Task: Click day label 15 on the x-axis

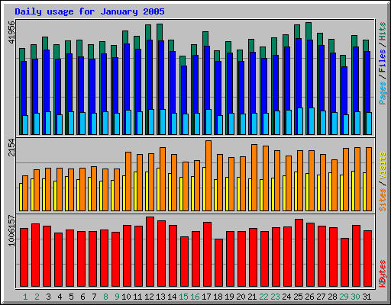Action: click(x=183, y=297)
